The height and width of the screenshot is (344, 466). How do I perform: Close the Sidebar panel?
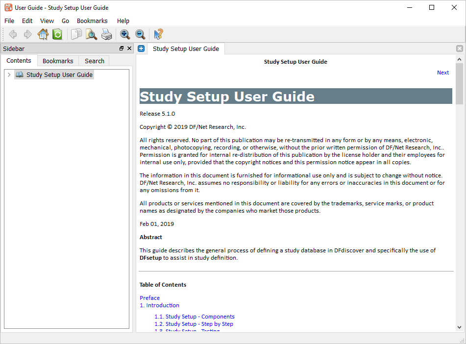click(129, 49)
